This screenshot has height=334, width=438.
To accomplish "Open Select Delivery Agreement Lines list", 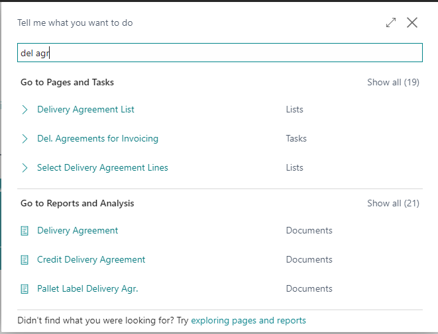I will click(103, 168).
